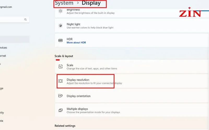Click the Display breadcrumb title
Screen dimensions: 209x130
coord(91,3)
